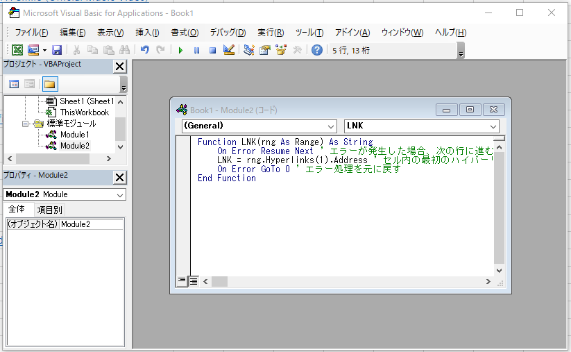Viewport: 571px width, 352px height.
Task: Open project panel toolbar options arrow
Action: [x=123, y=85]
